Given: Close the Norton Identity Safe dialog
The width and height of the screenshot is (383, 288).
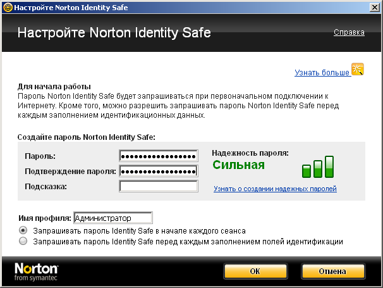Looking at the screenshot, I should tap(375, 8).
